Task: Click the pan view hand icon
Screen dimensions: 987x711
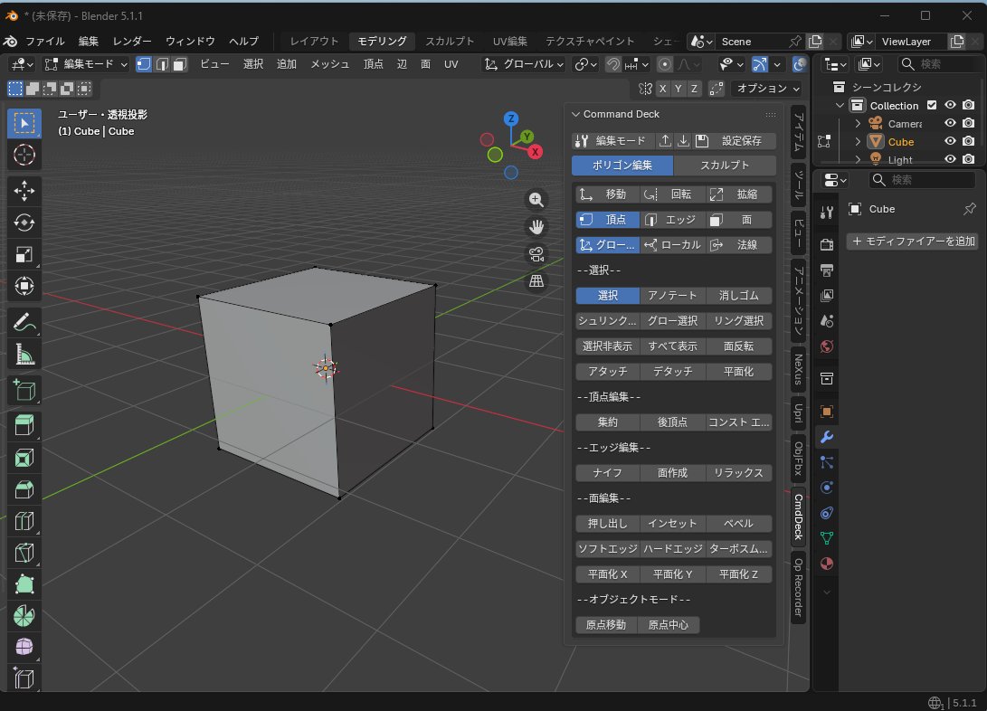Action: [x=536, y=226]
